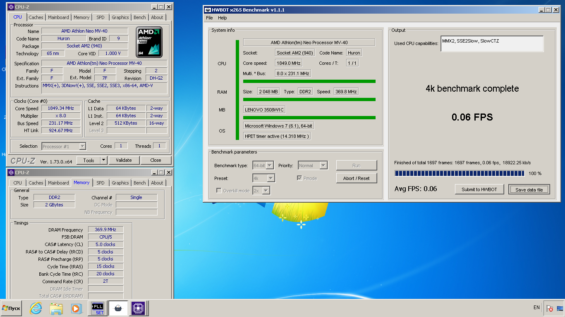Click the Code Name Huron field in CPU-Z

(x=64, y=38)
